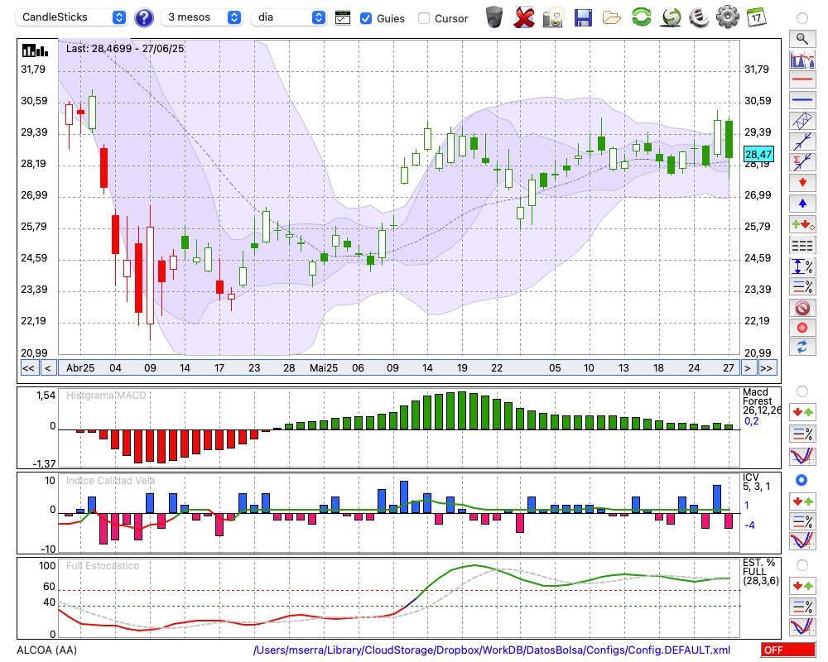Click the green refresh arrows icon

(x=641, y=17)
